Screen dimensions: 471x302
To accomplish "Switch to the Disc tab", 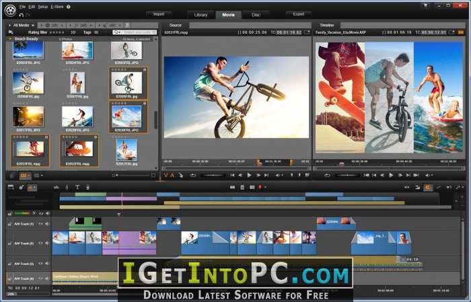I will pos(256,15).
